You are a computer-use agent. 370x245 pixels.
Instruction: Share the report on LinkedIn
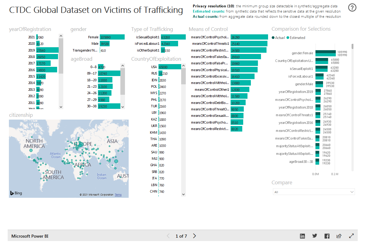pyautogui.click(x=302, y=236)
